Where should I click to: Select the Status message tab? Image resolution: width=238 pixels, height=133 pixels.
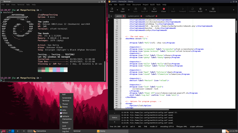coord(115,117)
